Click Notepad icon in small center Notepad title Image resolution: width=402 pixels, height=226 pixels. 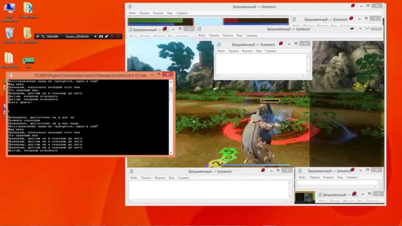tap(219, 45)
